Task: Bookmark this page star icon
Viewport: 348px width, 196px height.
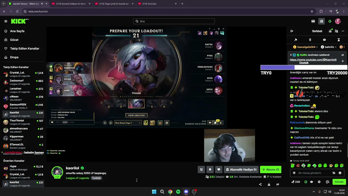Action: 312,11
